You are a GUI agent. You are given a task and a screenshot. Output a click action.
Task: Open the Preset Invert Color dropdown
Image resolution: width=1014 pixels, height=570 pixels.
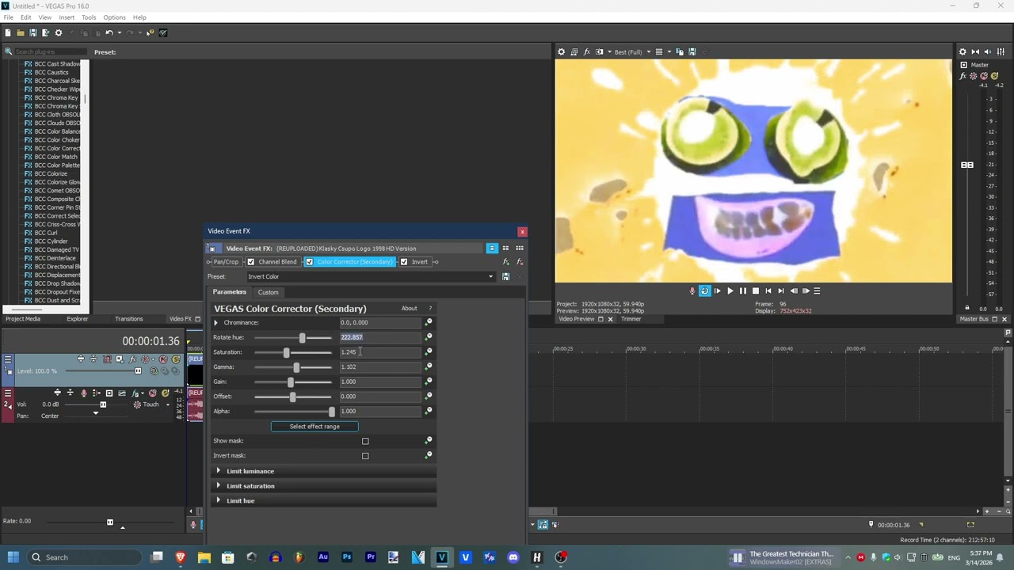pos(370,276)
